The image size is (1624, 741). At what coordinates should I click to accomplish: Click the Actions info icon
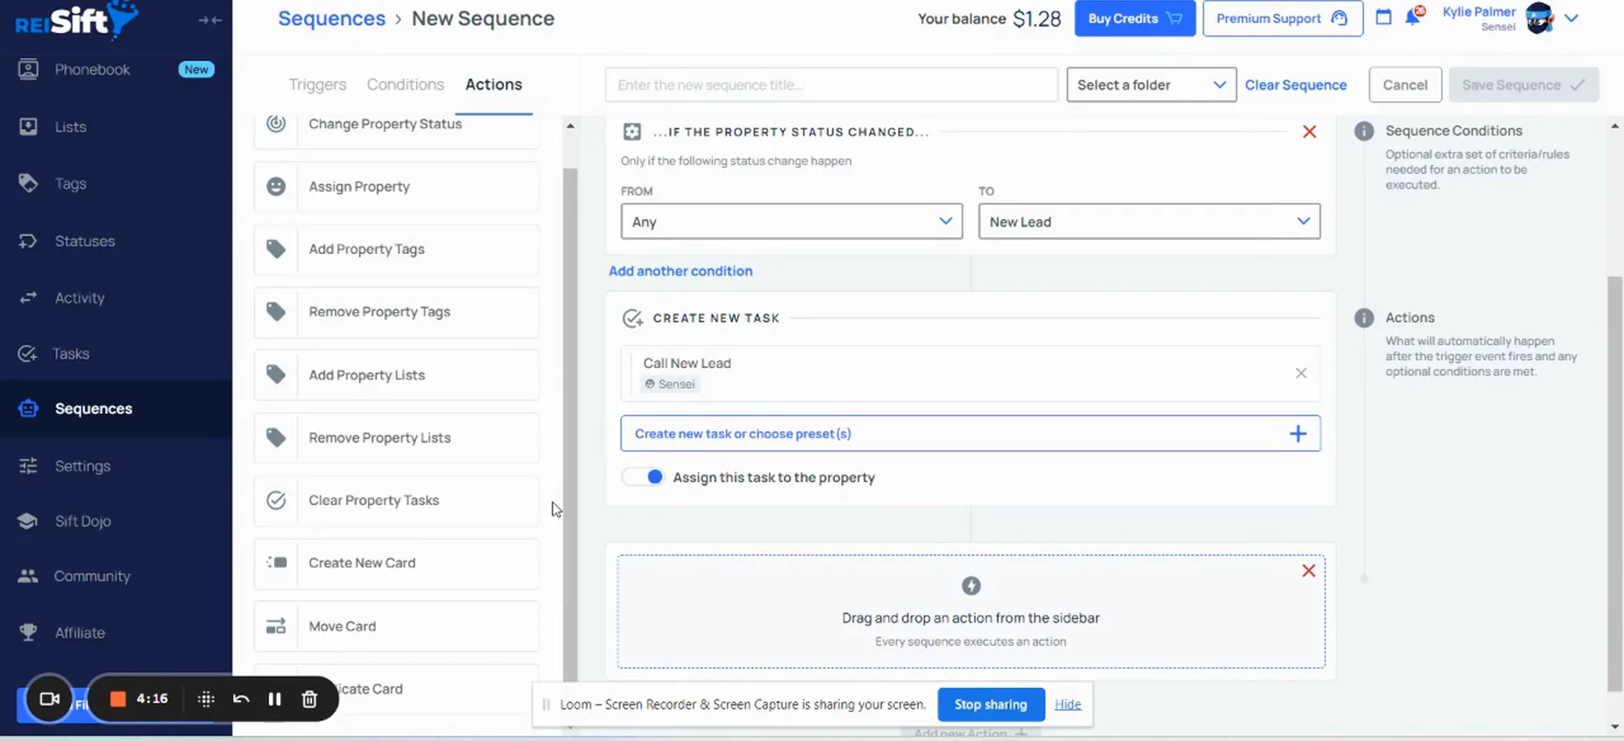pyautogui.click(x=1363, y=318)
